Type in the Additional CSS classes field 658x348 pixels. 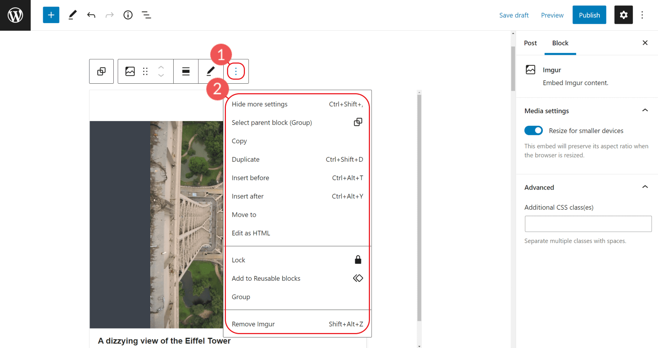pyautogui.click(x=588, y=224)
